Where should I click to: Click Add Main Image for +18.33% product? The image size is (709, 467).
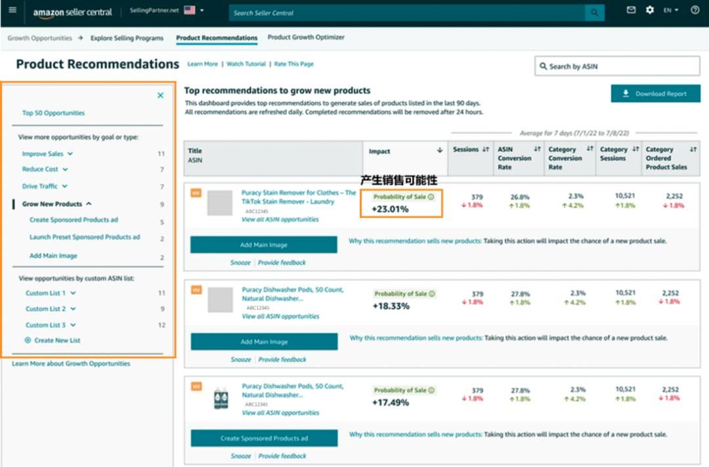point(264,342)
